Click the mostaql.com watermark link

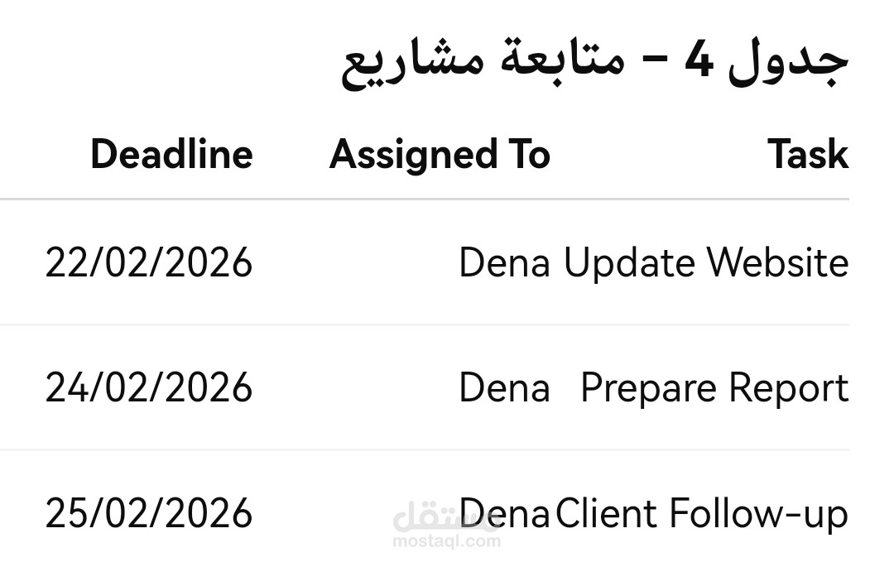click(446, 542)
